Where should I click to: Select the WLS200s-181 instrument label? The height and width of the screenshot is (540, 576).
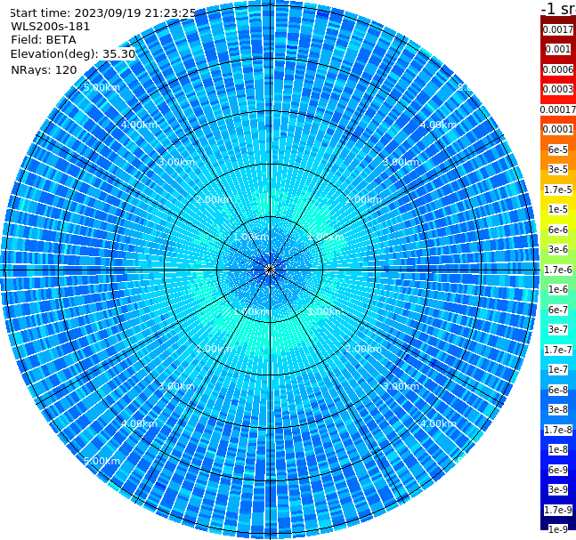click(x=51, y=27)
